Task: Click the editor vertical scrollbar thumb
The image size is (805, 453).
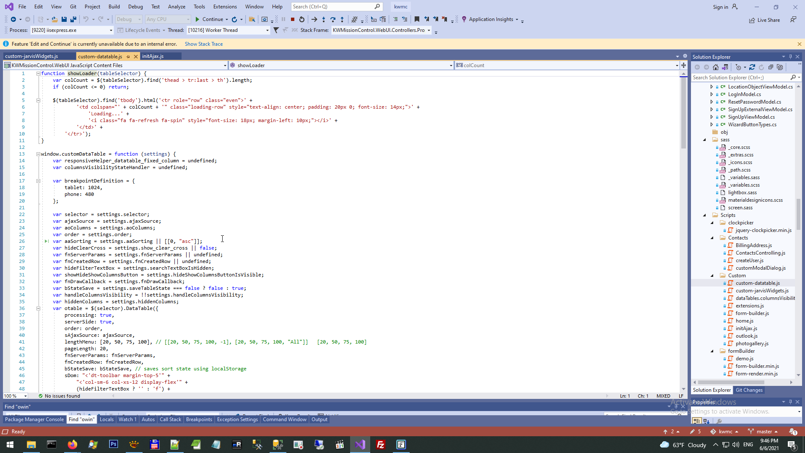Action: (x=683, y=113)
